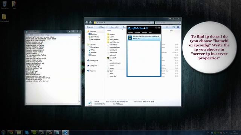Click the Adam-PC Hamachi IP address text
Screen dimensions: 241x135
click(146, 36)
